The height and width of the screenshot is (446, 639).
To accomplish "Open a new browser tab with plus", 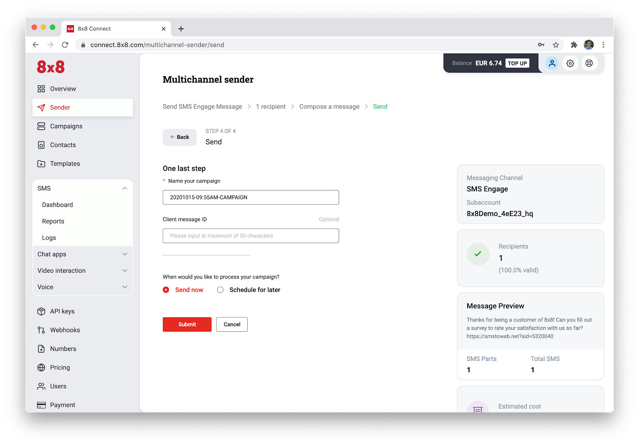I will (181, 29).
